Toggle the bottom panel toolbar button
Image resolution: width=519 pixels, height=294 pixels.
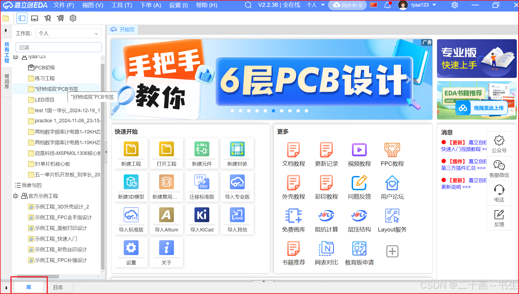click(x=35, y=18)
